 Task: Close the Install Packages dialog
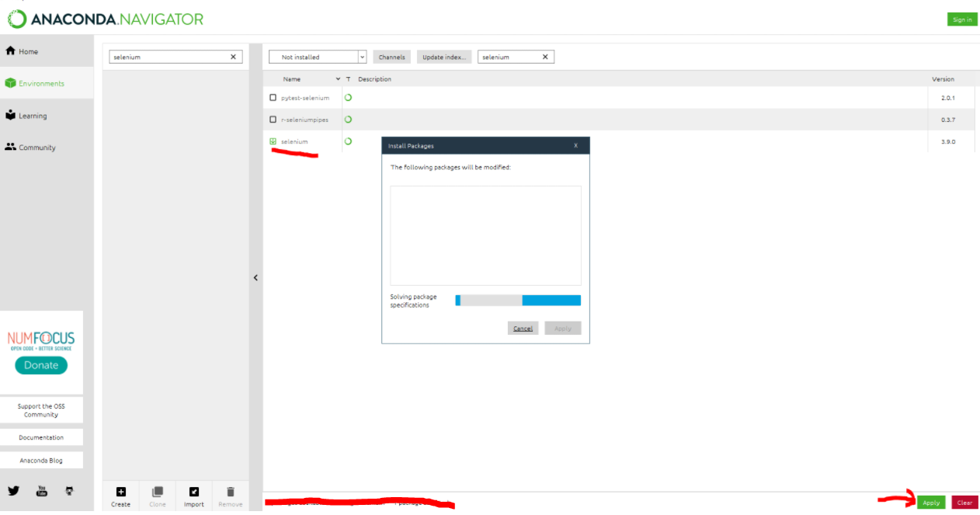[x=575, y=145]
